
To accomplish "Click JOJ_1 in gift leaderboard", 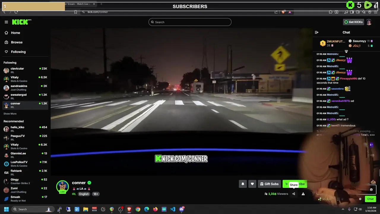I will [x=357, y=46].
